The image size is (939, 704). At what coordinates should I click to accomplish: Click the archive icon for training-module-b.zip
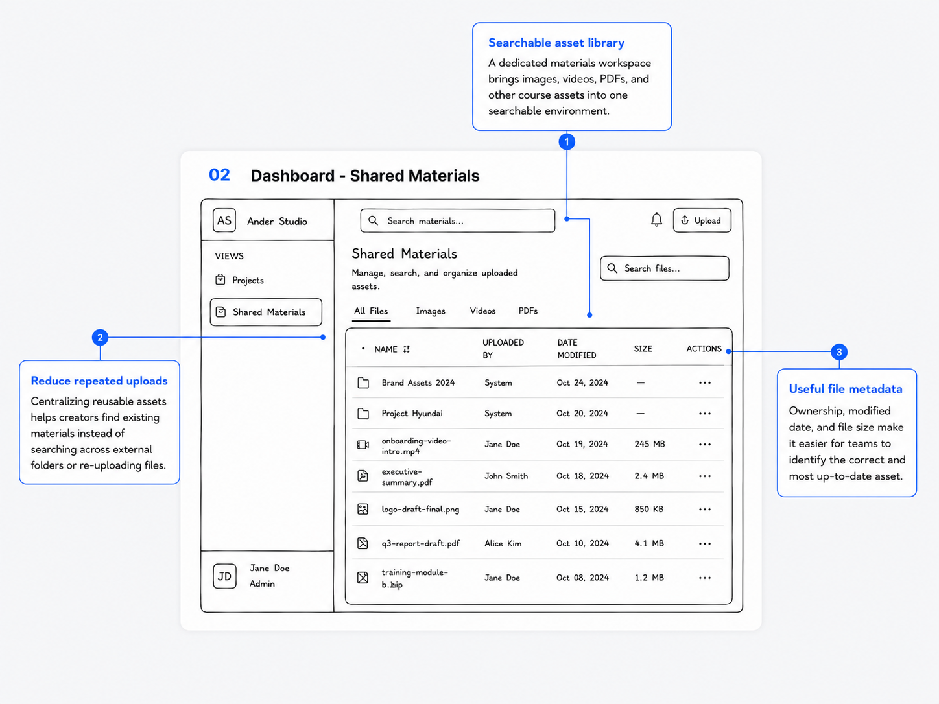click(363, 578)
